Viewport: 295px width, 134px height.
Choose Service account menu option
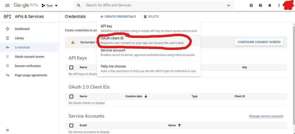(x=149, y=52)
